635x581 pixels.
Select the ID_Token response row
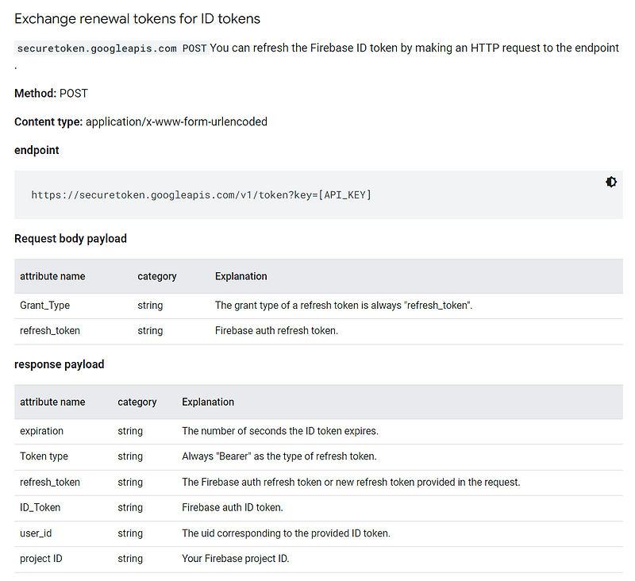coord(40,507)
